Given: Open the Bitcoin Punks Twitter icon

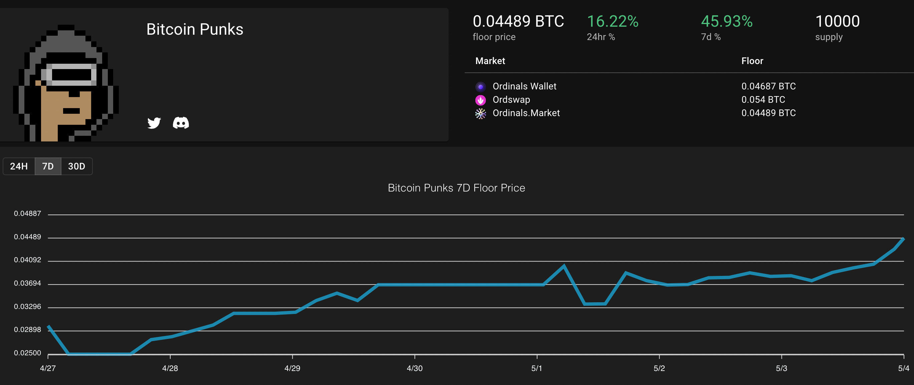Looking at the screenshot, I should pyautogui.click(x=154, y=123).
